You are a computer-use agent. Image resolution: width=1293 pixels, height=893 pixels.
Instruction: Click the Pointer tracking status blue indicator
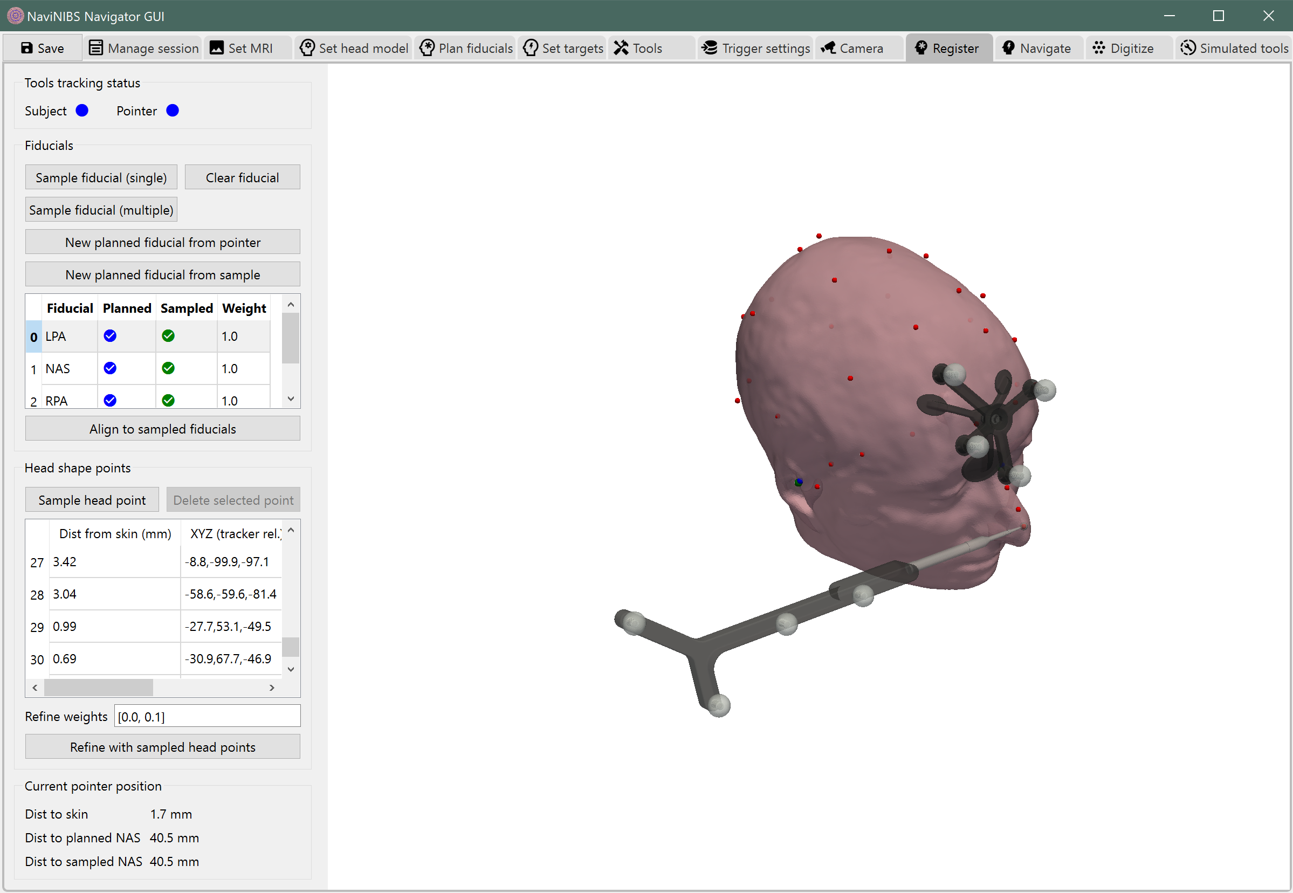(173, 110)
